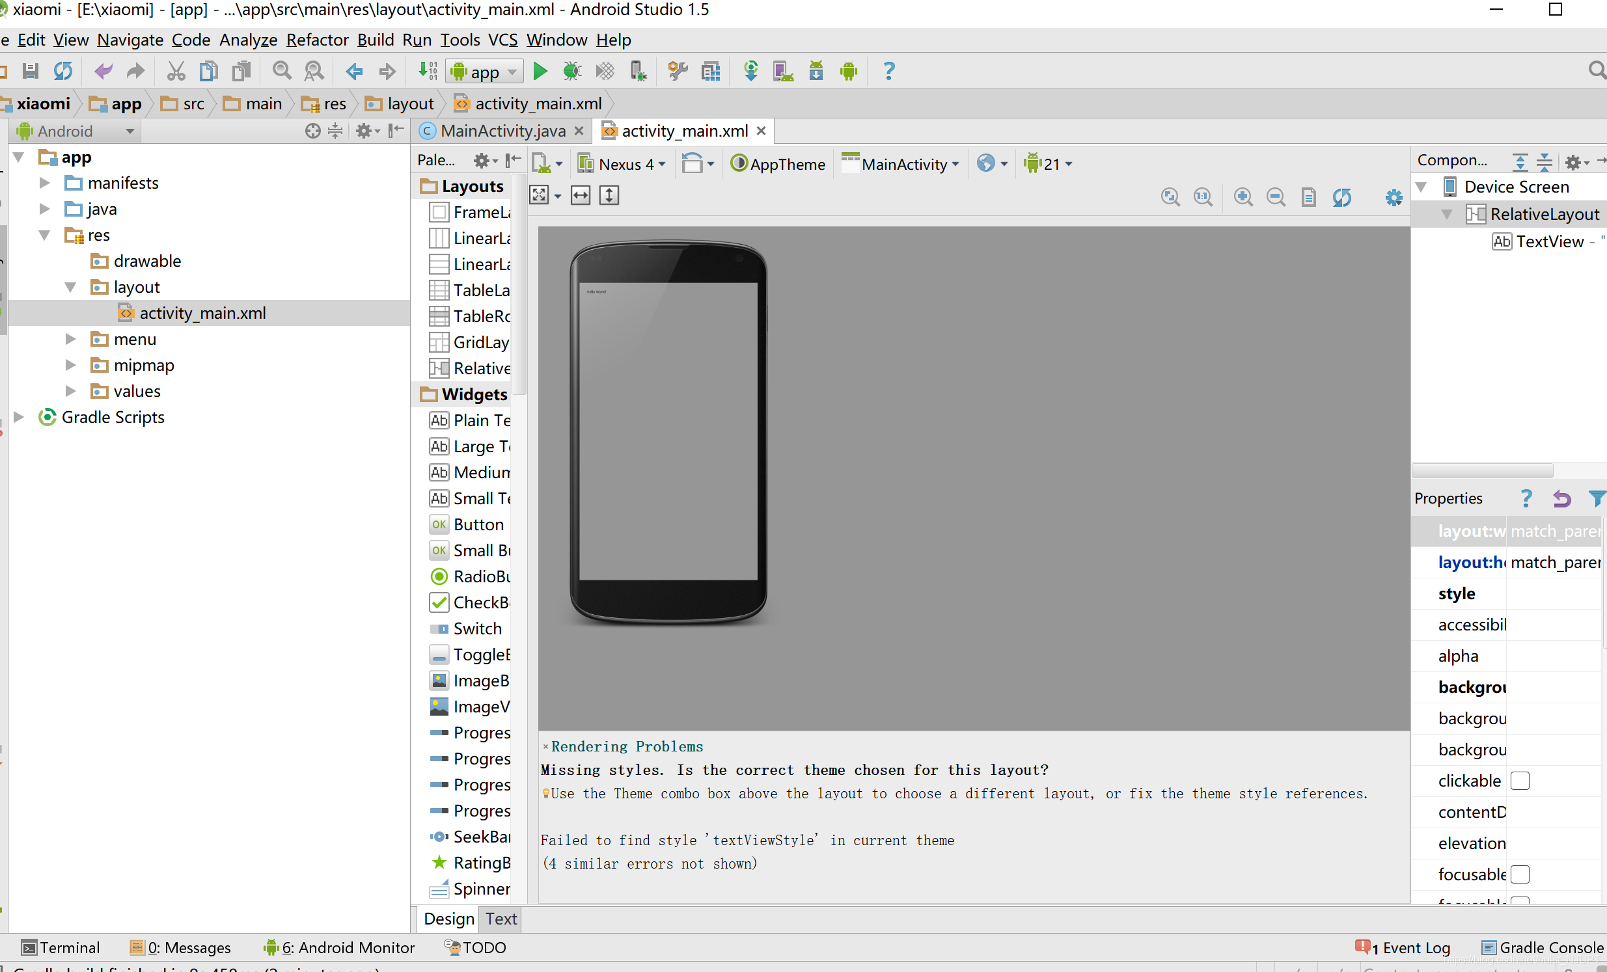Zoom in on the layout preview
Viewport: 1607px width, 972px height.
[x=1243, y=197]
